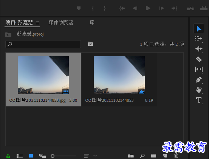Image resolution: width=209 pixels, height=159 pixels.
Task: Select the QQ图片2021102144853 sequence thumbnail
Action: (x=119, y=75)
